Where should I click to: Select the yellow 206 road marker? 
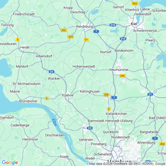106,95
